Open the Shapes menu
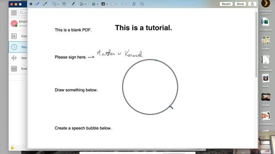 click(x=55, y=4)
